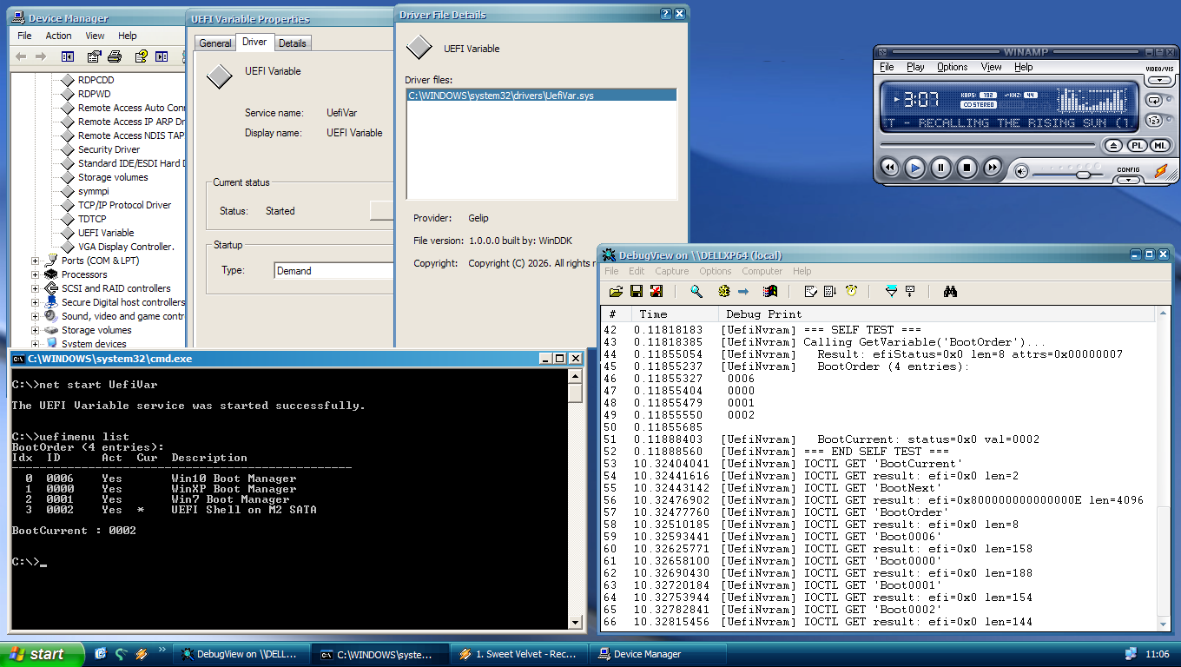Mute Winamp using the speaker icon

pyautogui.click(x=1021, y=171)
